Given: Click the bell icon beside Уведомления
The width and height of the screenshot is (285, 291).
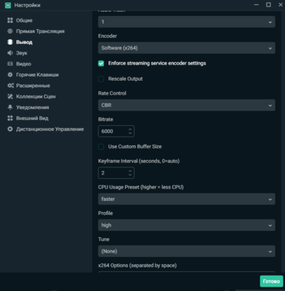Looking at the screenshot, I should [x=10, y=107].
